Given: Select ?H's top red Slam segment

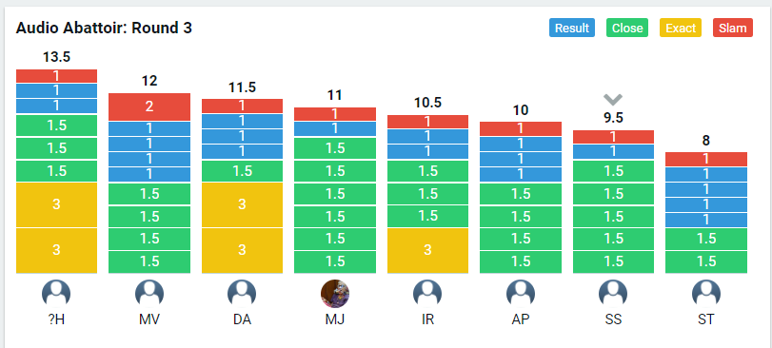Looking at the screenshot, I should [56, 76].
